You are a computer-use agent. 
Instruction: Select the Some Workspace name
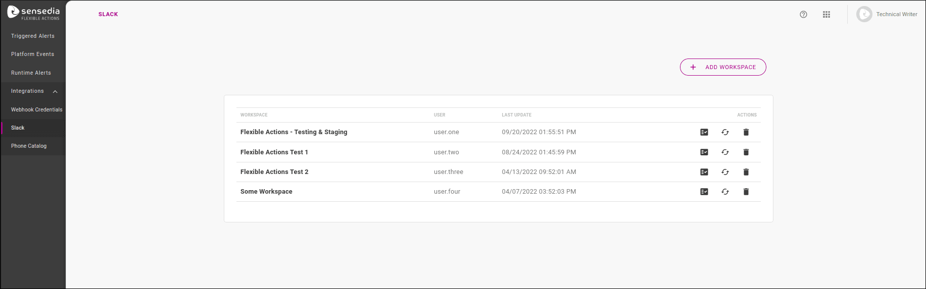coord(266,192)
